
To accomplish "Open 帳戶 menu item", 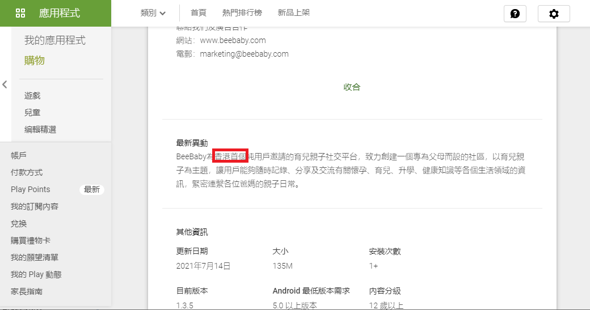I will [18, 155].
